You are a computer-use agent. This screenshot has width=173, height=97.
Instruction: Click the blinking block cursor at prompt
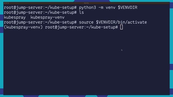pyautogui.click(x=121, y=27)
